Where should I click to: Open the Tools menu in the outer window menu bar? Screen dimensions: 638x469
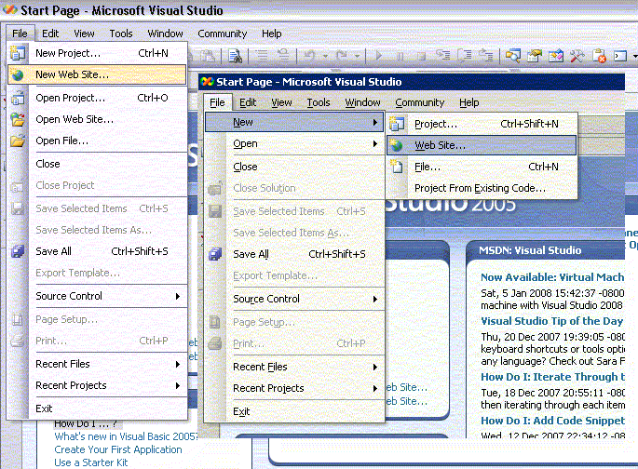[121, 33]
